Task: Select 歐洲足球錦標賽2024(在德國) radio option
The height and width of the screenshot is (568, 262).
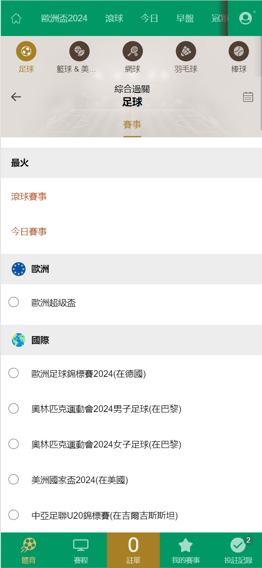Action: pyautogui.click(x=14, y=373)
